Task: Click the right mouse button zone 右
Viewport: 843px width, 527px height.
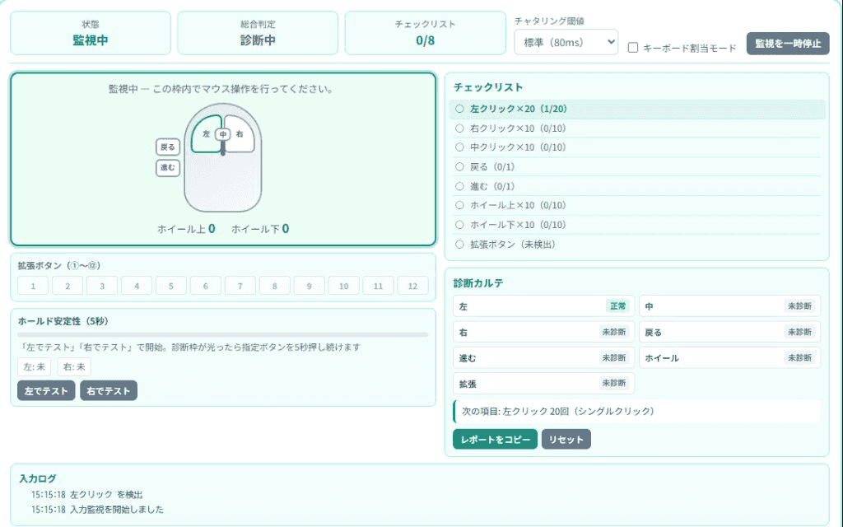Action: coord(240,134)
